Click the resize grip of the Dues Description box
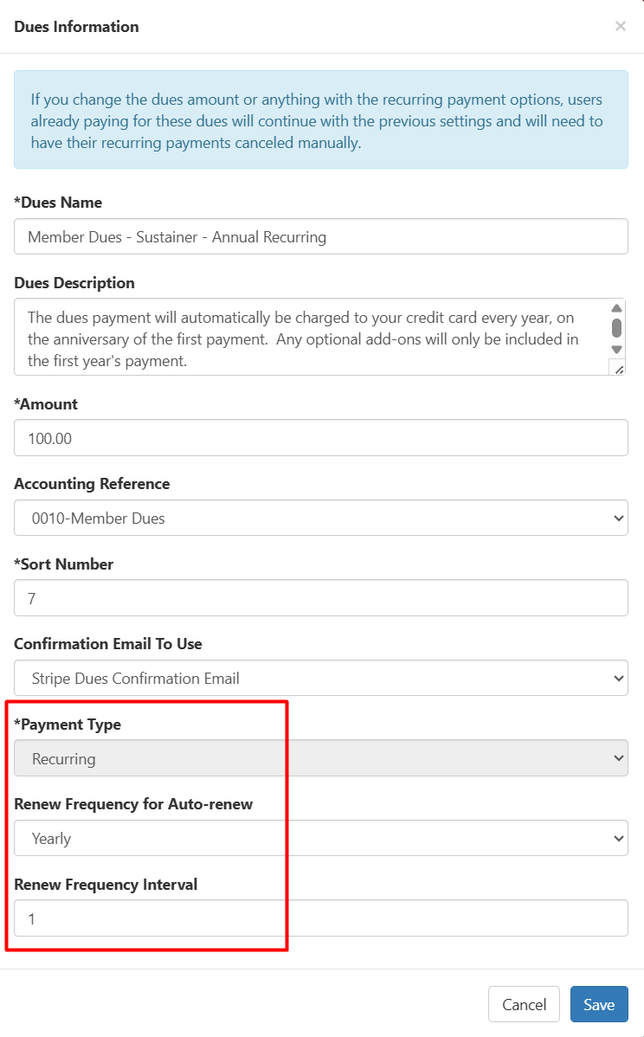Viewport: 644px width, 1037px height. click(618, 368)
